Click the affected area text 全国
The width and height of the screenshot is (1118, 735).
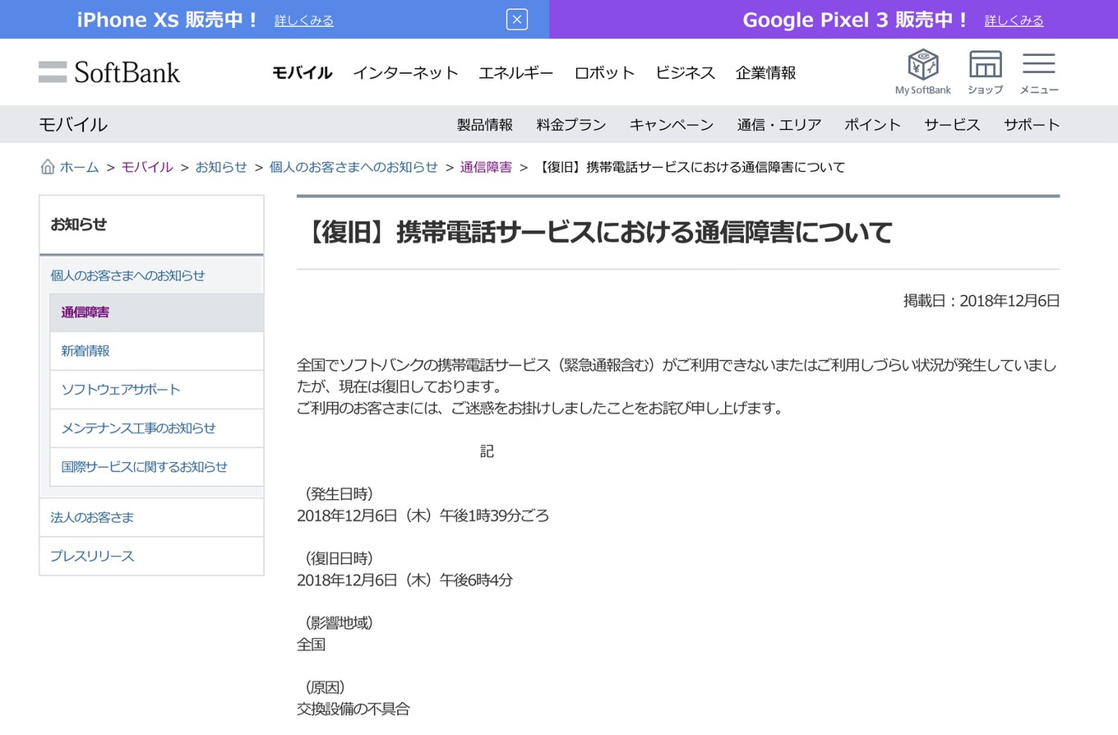click(311, 645)
